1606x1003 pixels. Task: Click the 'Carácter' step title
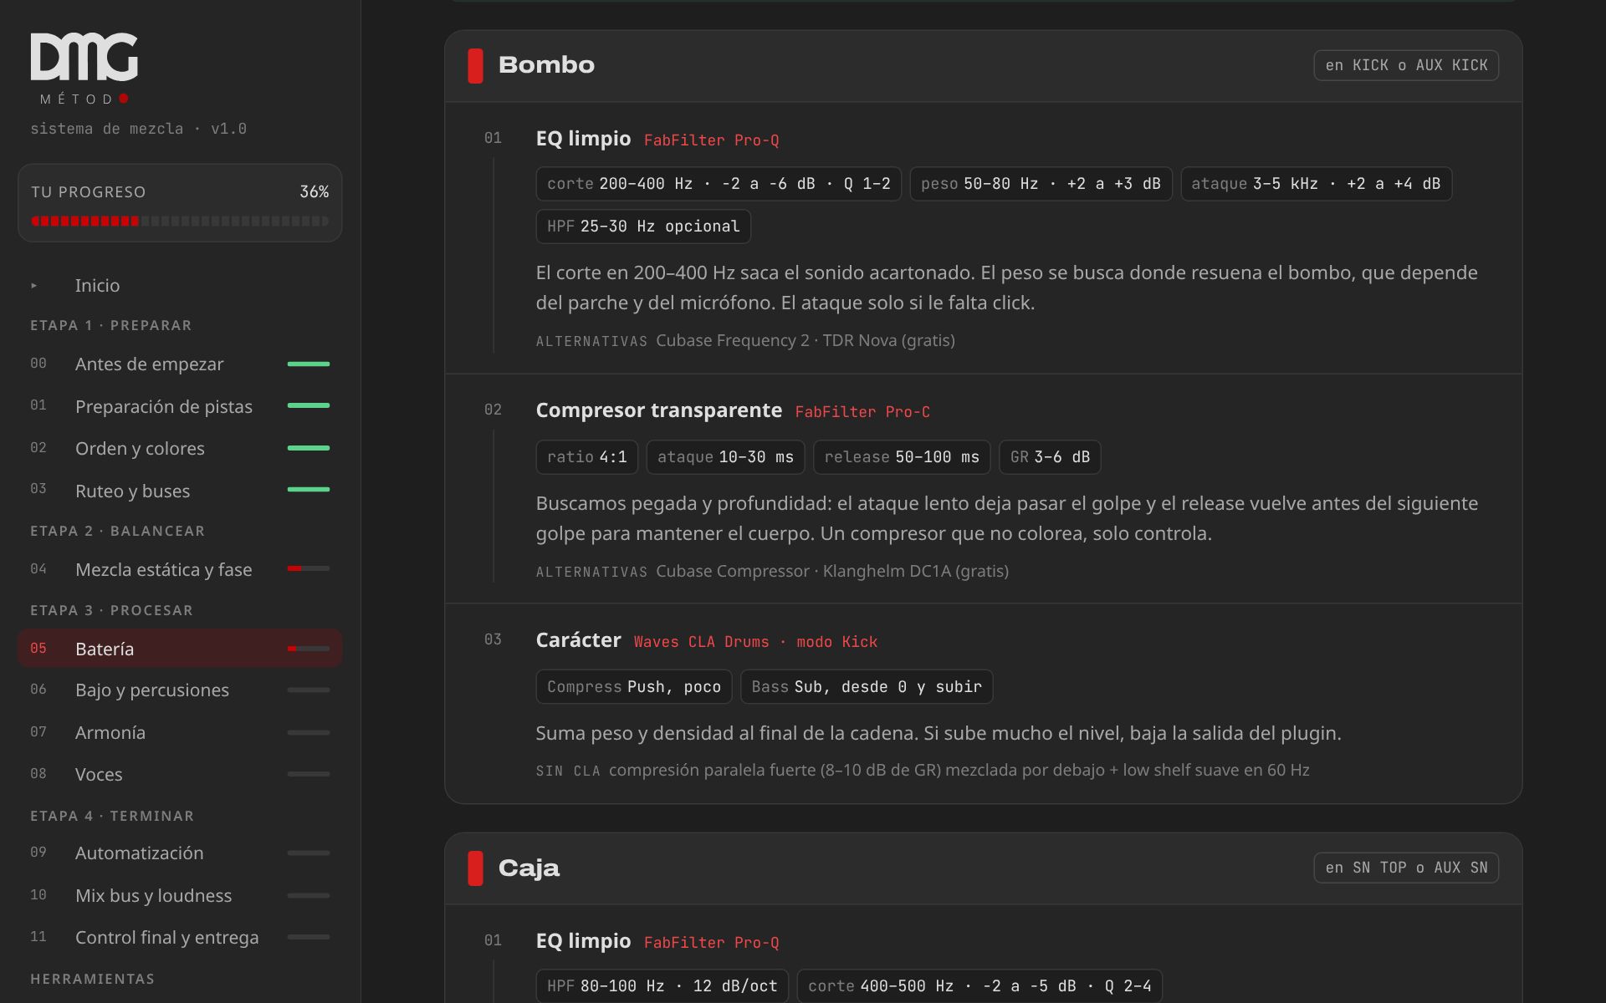[x=579, y=640]
